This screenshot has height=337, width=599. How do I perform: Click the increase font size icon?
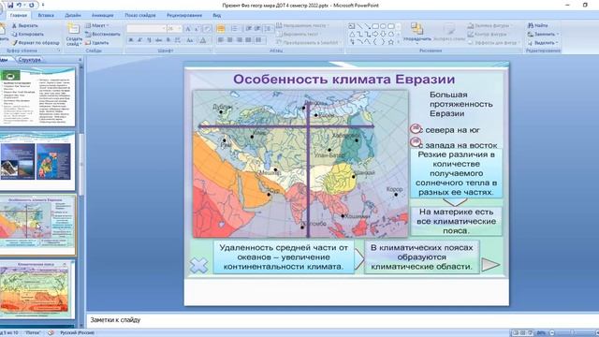click(x=187, y=29)
